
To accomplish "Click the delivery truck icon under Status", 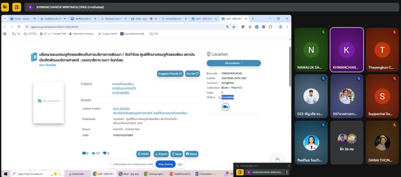I will click(x=225, y=107).
